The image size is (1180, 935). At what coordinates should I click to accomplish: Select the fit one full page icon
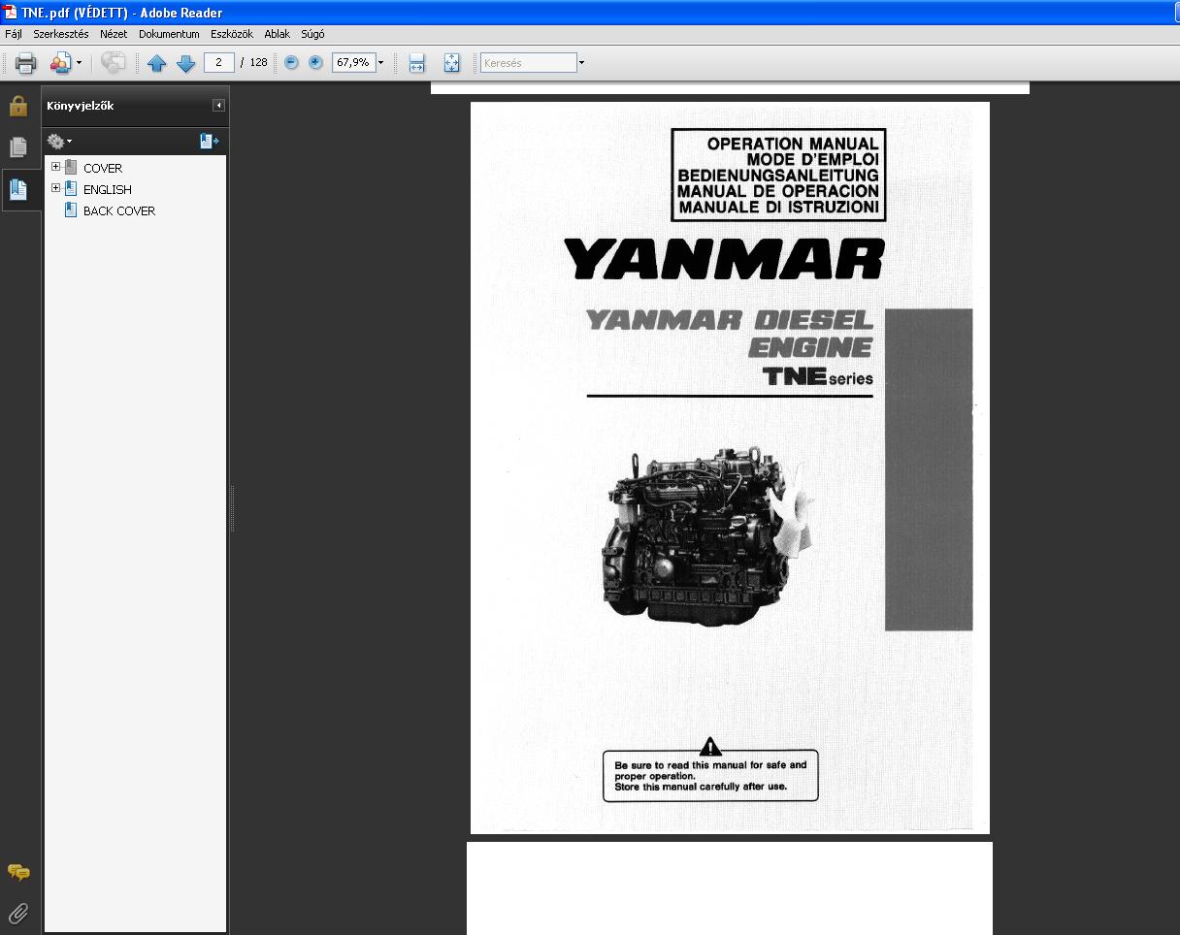(x=451, y=63)
